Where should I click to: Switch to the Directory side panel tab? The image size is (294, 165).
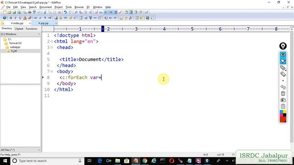[7, 28]
